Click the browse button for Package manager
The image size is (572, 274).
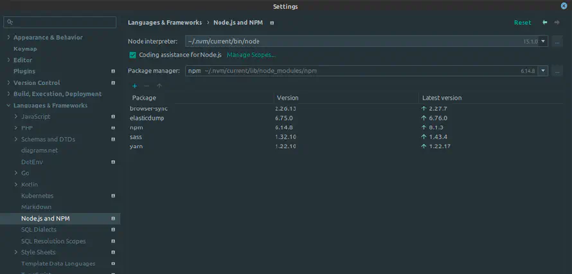click(x=557, y=71)
